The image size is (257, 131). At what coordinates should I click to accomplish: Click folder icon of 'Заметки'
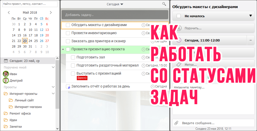[6, 126]
